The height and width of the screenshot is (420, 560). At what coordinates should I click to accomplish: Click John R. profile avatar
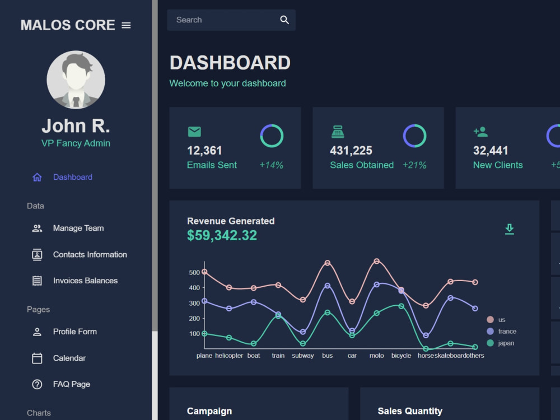pyautogui.click(x=76, y=80)
